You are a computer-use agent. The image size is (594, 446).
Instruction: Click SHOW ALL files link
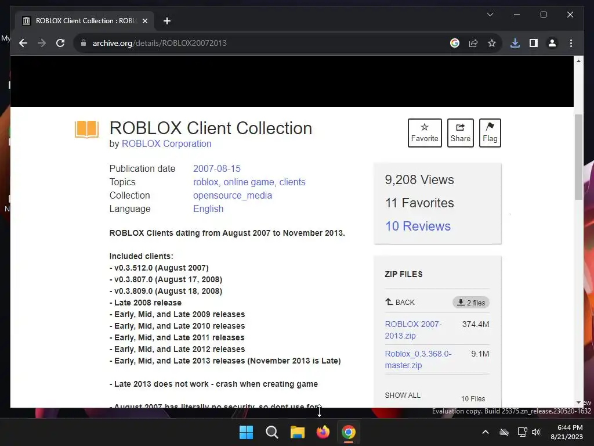(403, 395)
